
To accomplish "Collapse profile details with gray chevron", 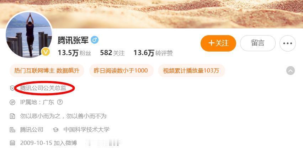I will pos(291,71).
